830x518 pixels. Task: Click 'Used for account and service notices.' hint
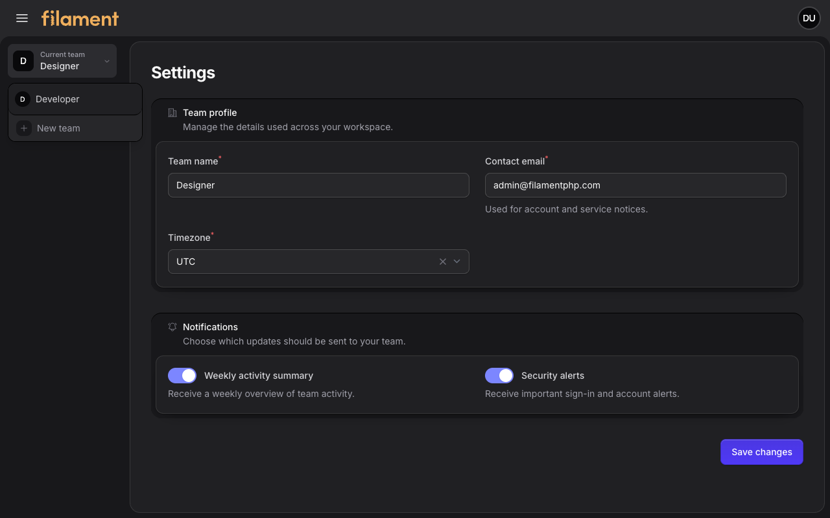[x=567, y=209]
